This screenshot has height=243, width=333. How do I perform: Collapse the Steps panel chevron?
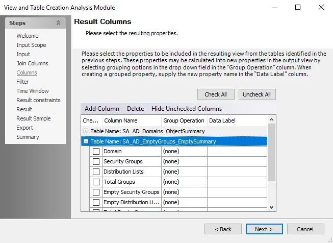pos(58,23)
